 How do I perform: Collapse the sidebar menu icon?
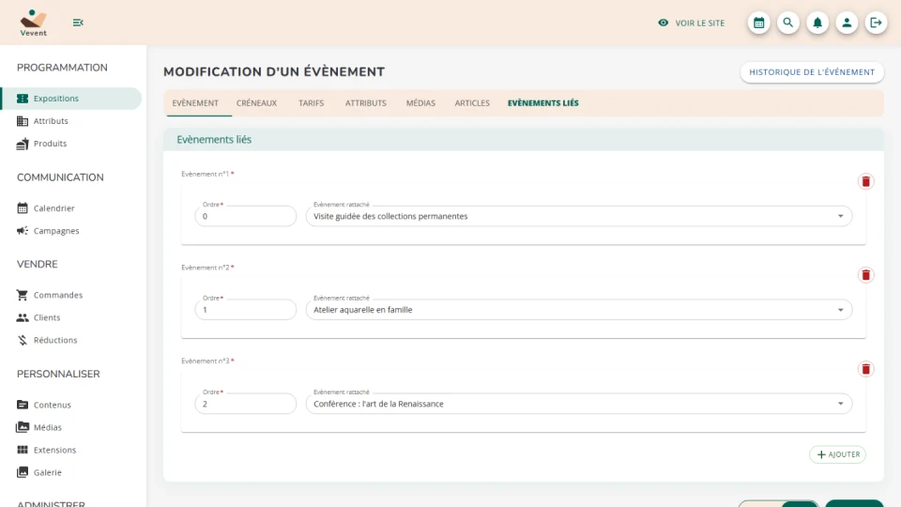click(78, 23)
